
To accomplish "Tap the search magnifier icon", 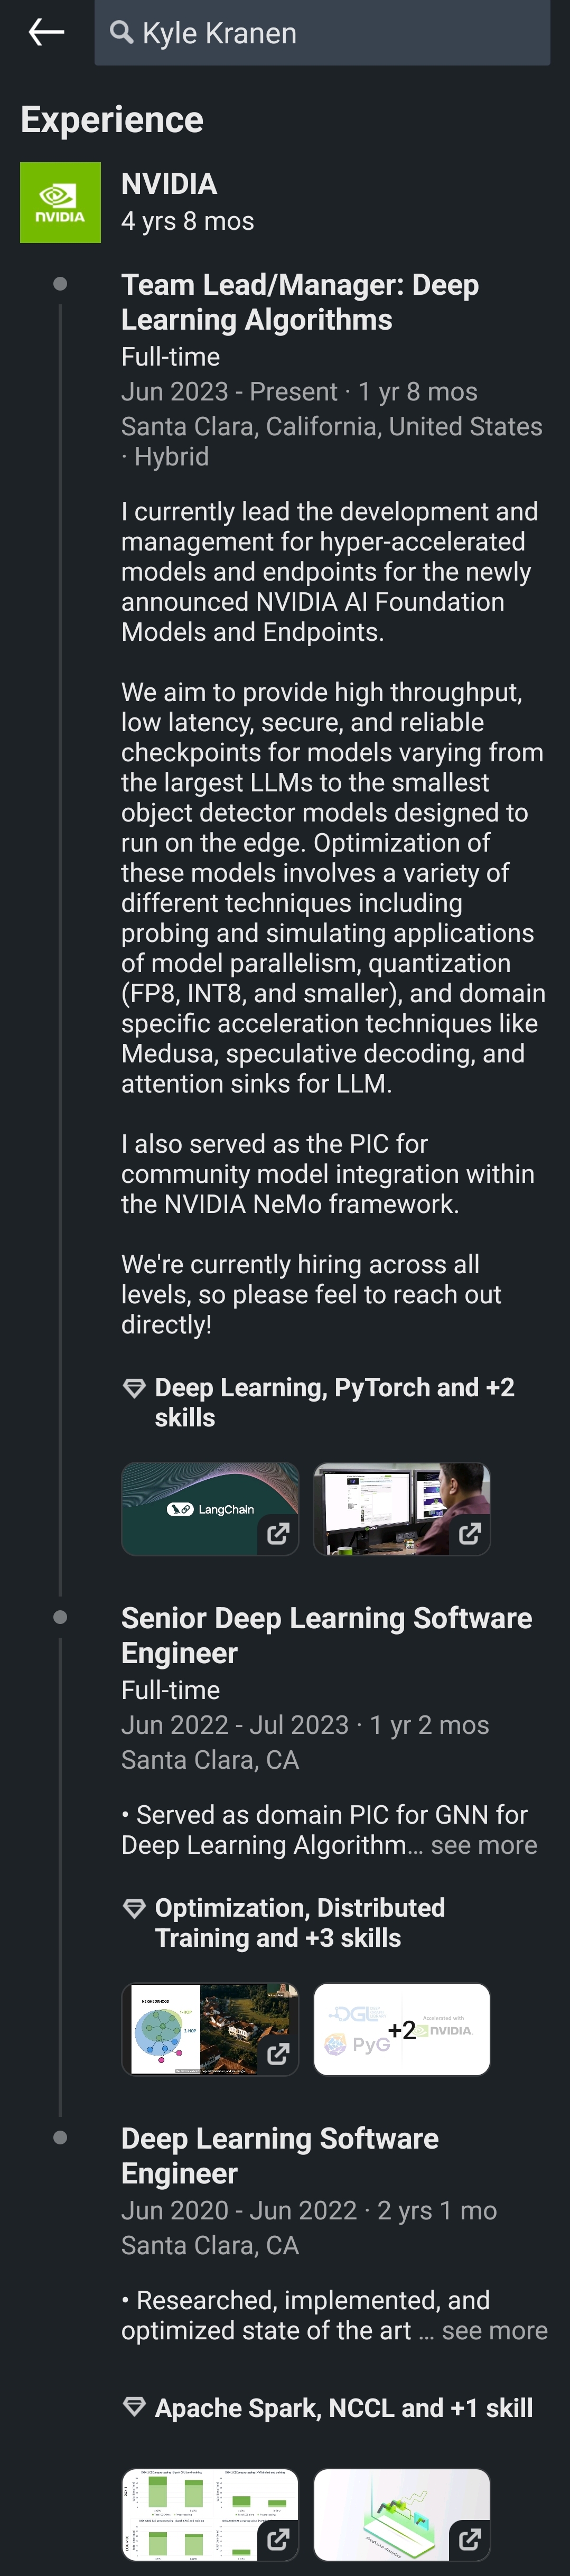I will pos(121,33).
